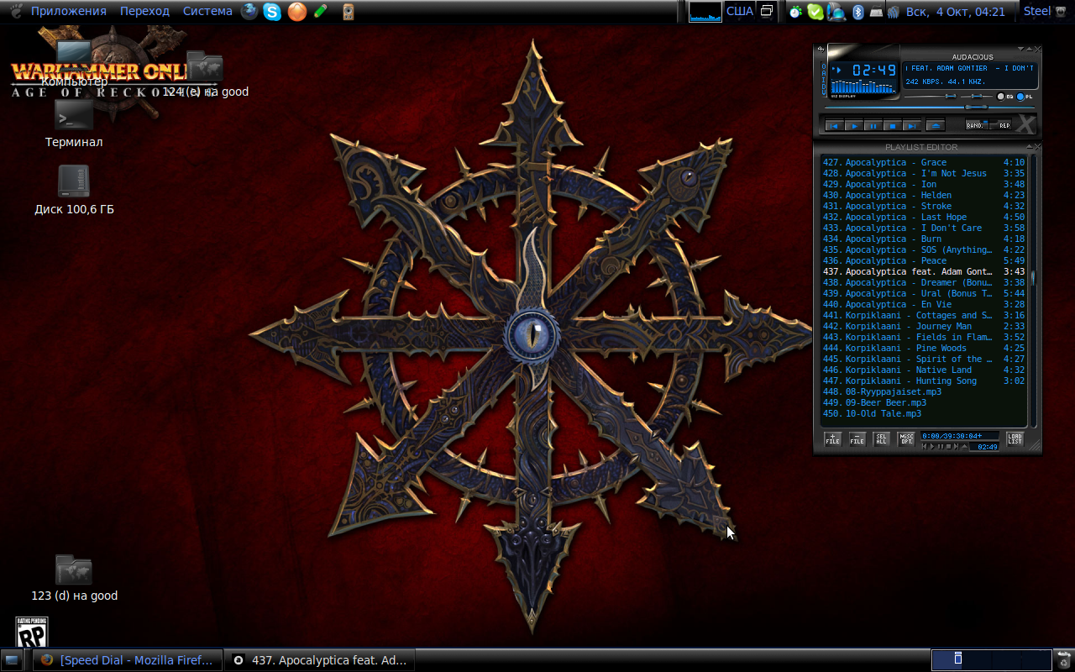Toggle the RAND. shuffle button

click(x=975, y=125)
